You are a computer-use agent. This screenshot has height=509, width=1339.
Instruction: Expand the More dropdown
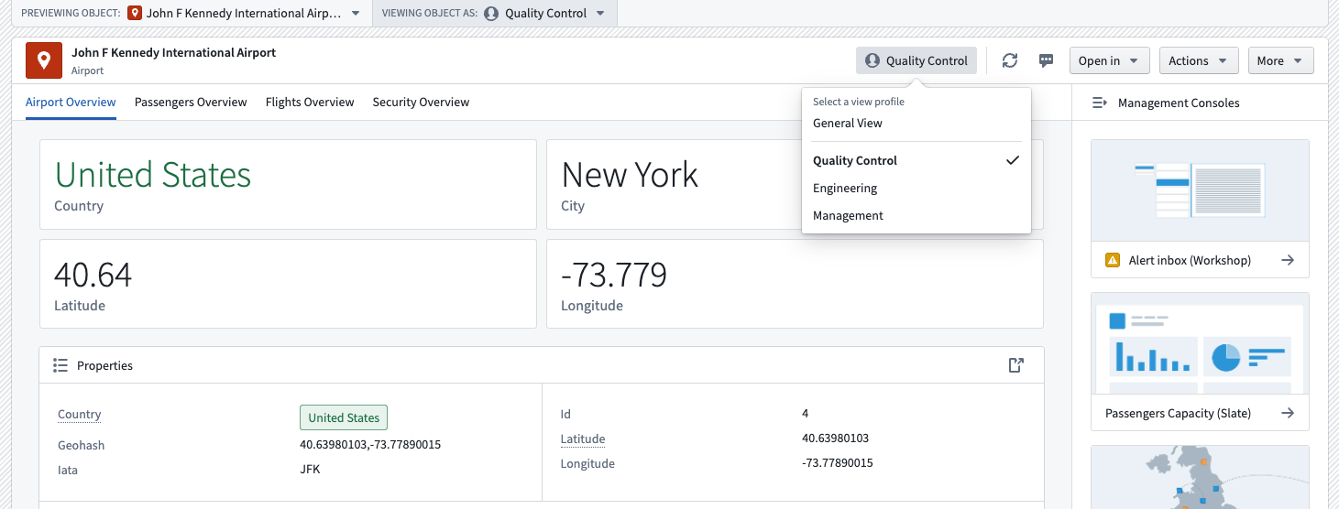click(1280, 60)
